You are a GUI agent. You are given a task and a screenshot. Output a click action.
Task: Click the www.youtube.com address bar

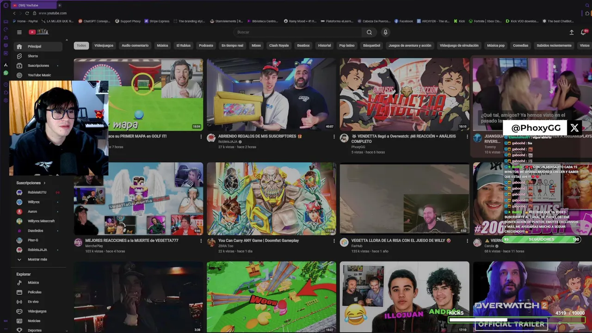point(53,13)
